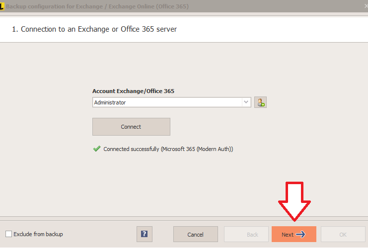Screen dimensions: 368x248
Task: Click the green check mark status icon
Action: 97,149
